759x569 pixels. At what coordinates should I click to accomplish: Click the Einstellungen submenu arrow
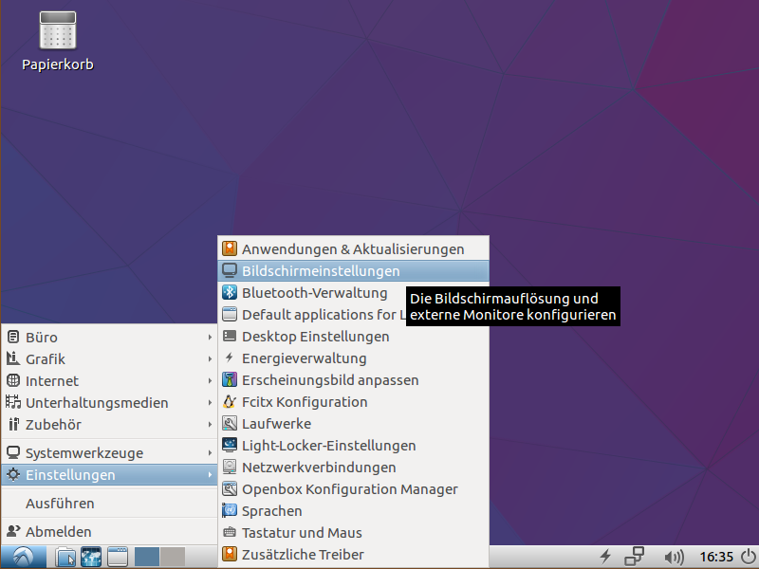(210, 475)
